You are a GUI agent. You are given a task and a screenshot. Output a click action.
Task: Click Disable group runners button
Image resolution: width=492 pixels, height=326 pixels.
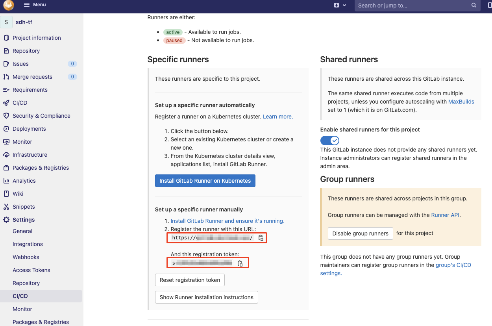pos(361,233)
